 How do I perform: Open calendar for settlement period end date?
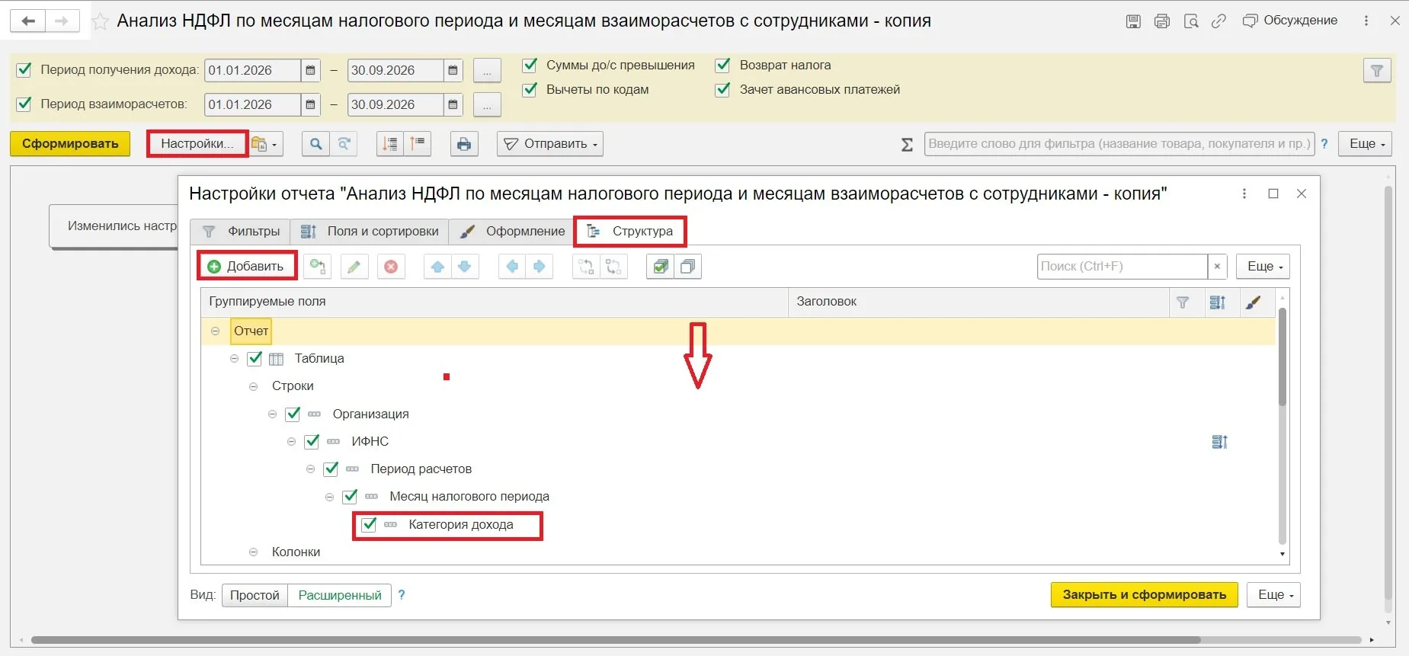click(453, 104)
